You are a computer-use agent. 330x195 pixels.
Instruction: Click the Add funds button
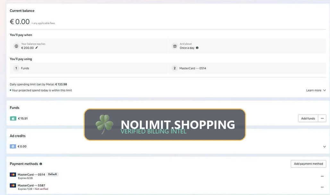[308, 118]
